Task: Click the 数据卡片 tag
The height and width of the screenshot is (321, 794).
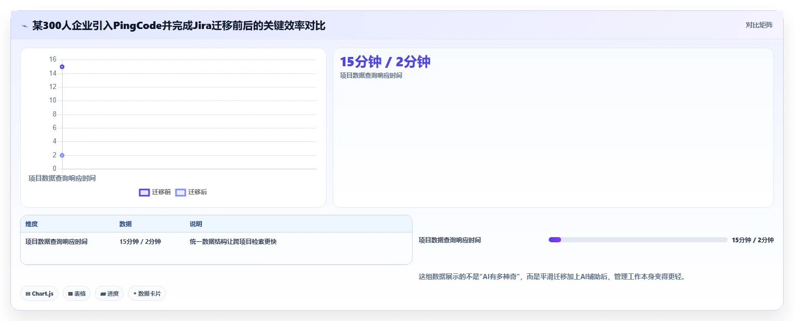Action: pyautogui.click(x=147, y=294)
